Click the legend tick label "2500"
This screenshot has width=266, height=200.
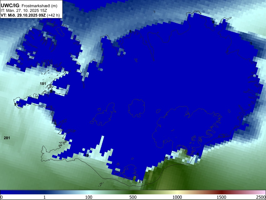click(261, 197)
